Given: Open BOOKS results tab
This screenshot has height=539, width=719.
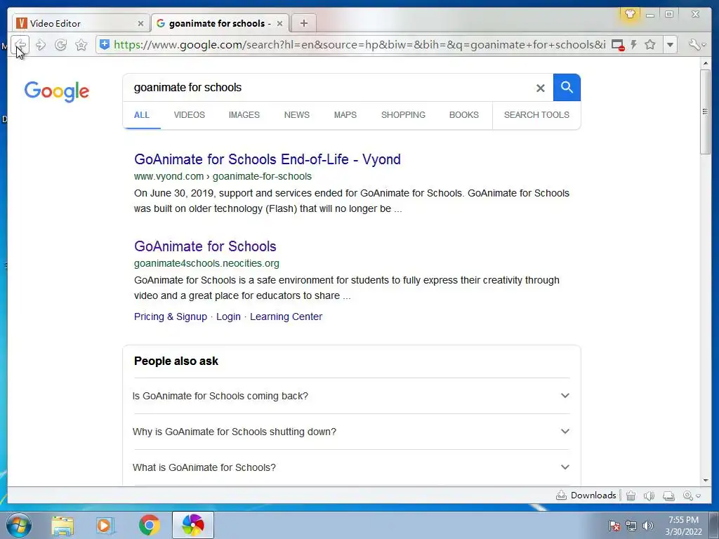Looking at the screenshot, I should tap(464, 115).
